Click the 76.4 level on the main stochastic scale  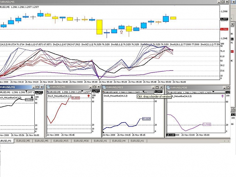pyautogui.click(x=222, y=51)
